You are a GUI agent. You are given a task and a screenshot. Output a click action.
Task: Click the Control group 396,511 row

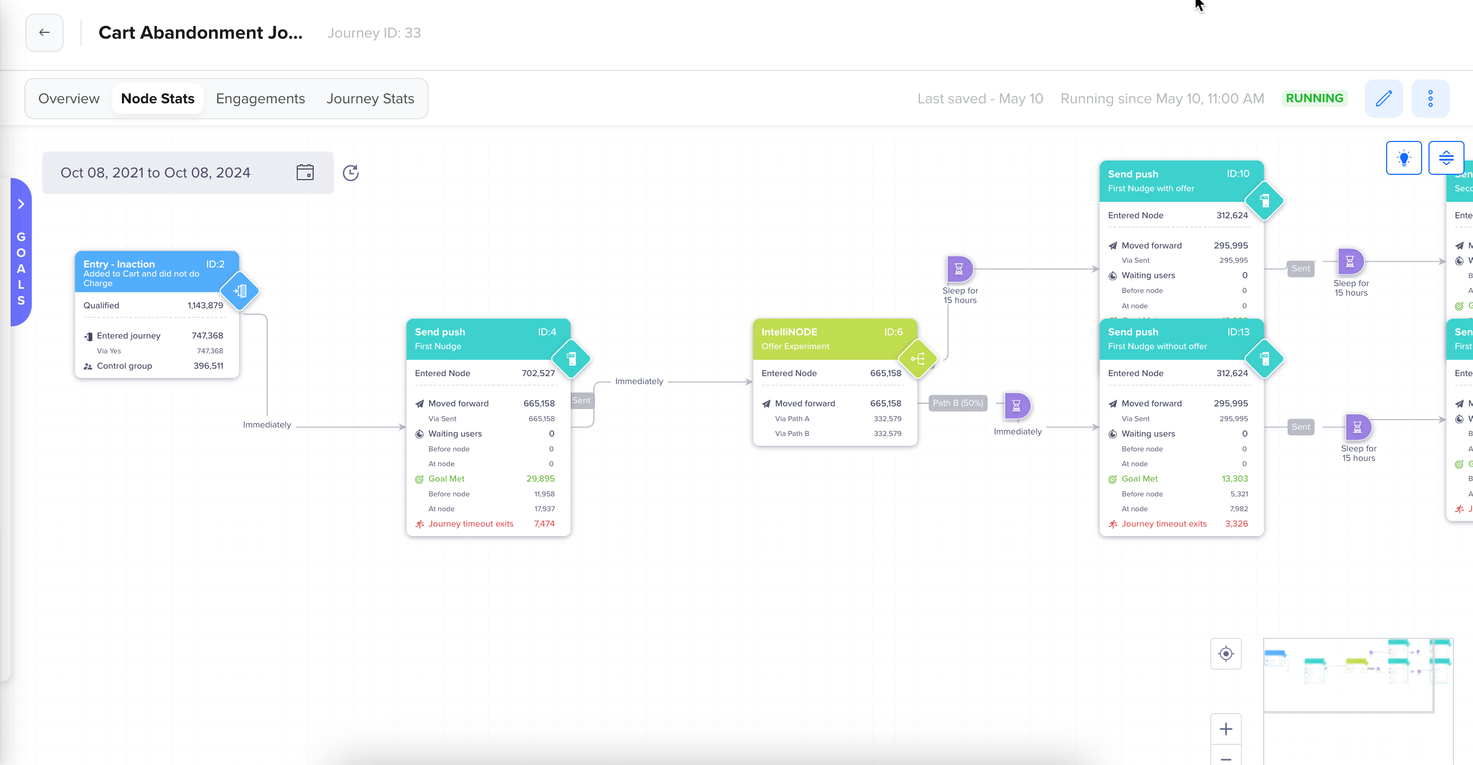(x=153, y=366)
